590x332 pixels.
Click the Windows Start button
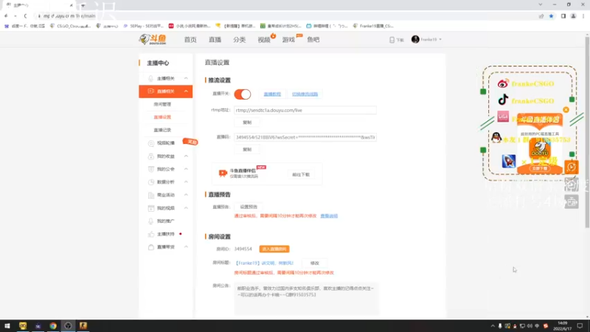coord(7,325)
